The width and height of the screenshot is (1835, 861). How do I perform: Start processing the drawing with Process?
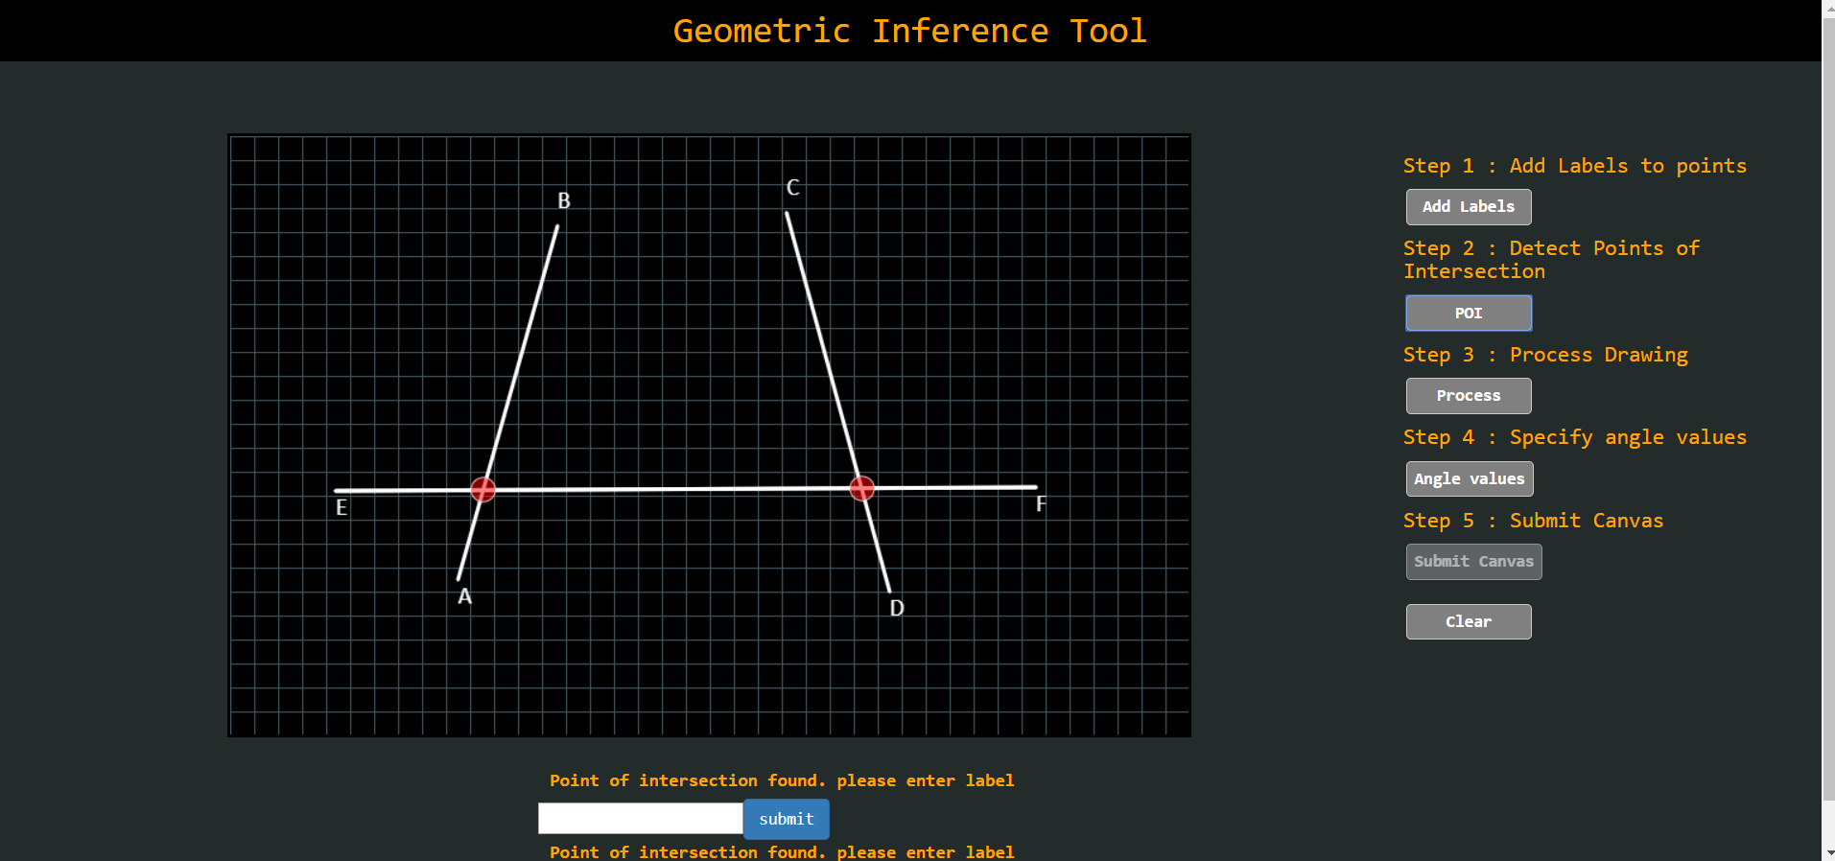pyautogui.click(x=1469, y=396)
